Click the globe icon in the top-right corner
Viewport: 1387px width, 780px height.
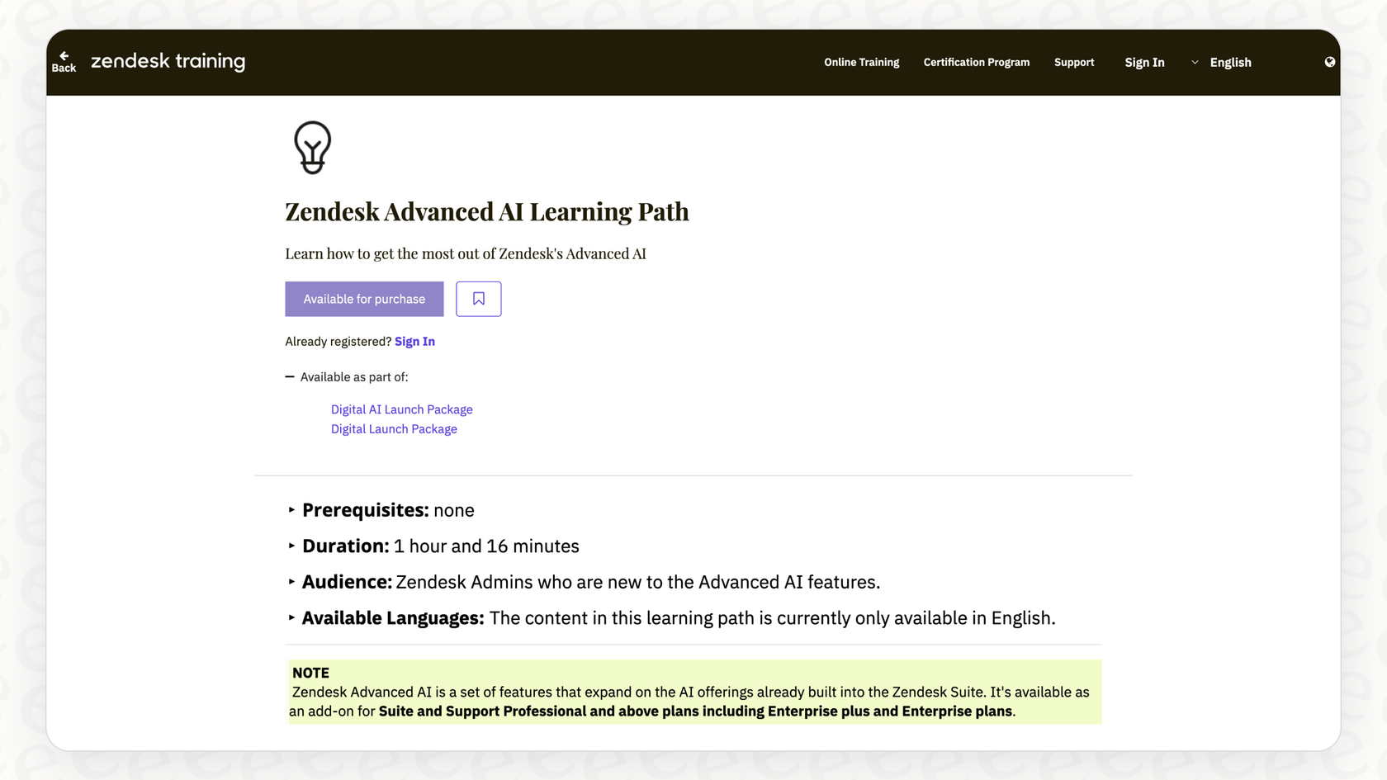click(x=1329, y=61)
